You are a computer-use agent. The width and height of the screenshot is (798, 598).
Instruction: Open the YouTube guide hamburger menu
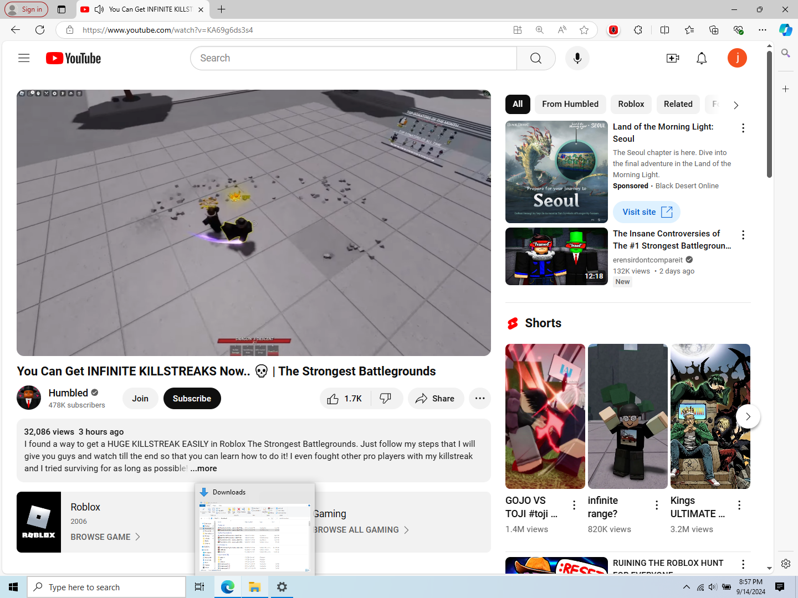pyautogui.click(x=24, y=58)
